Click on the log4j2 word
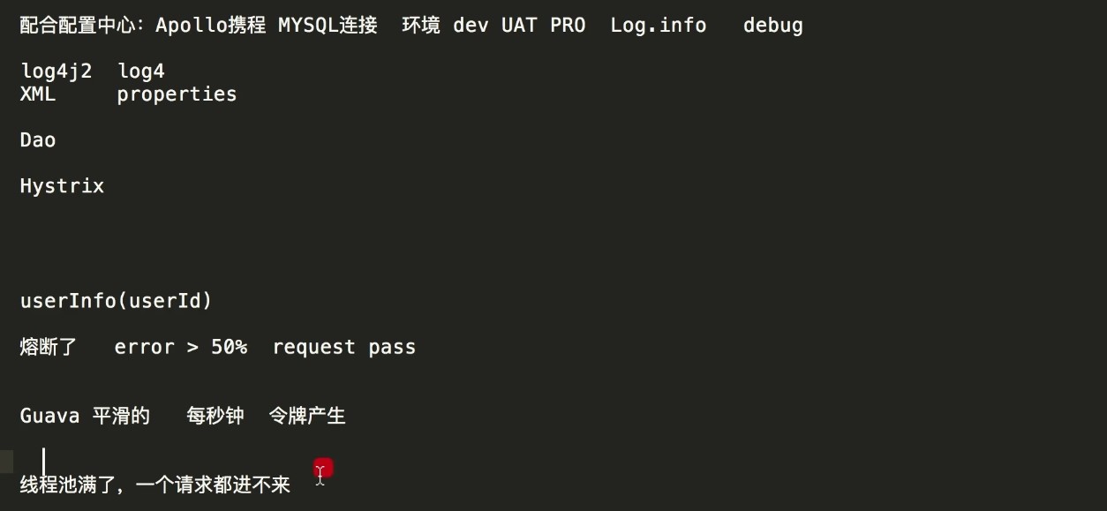This screenshot has height=511, width=1107. (x=56, y=71)
